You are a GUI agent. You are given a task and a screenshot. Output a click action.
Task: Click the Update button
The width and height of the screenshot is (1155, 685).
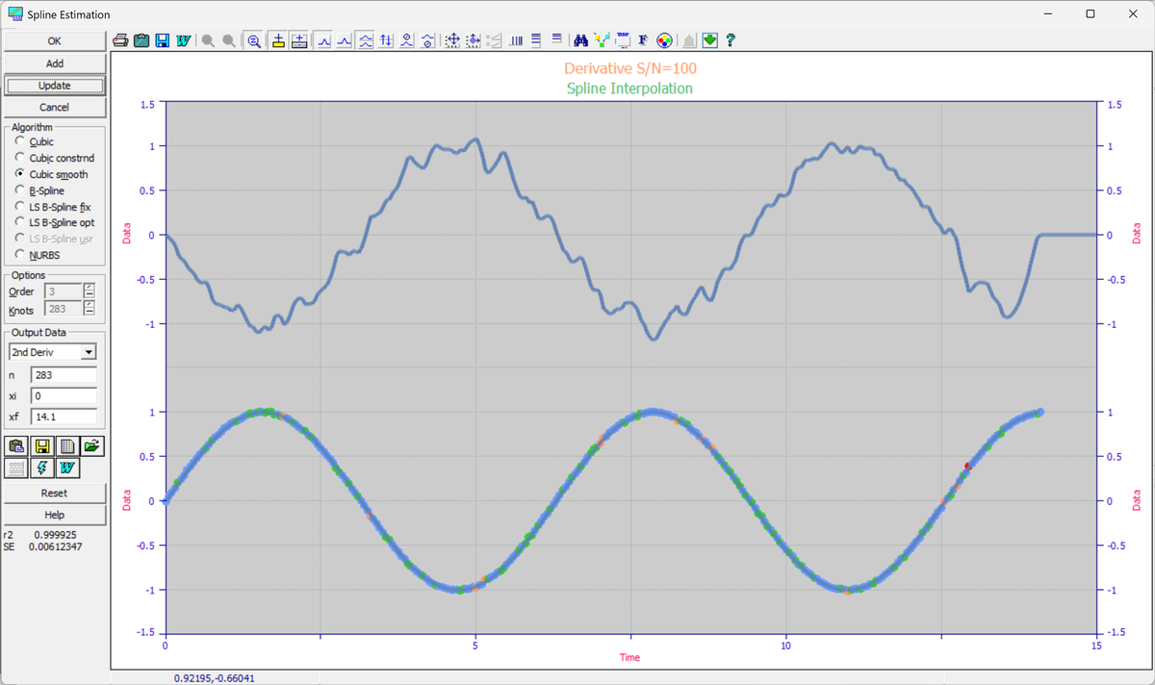click(x=54, y=86)
